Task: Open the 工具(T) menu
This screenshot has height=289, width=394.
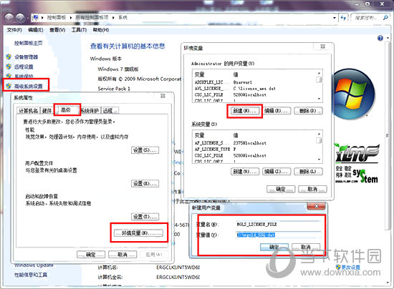Action: click(79, 30)
